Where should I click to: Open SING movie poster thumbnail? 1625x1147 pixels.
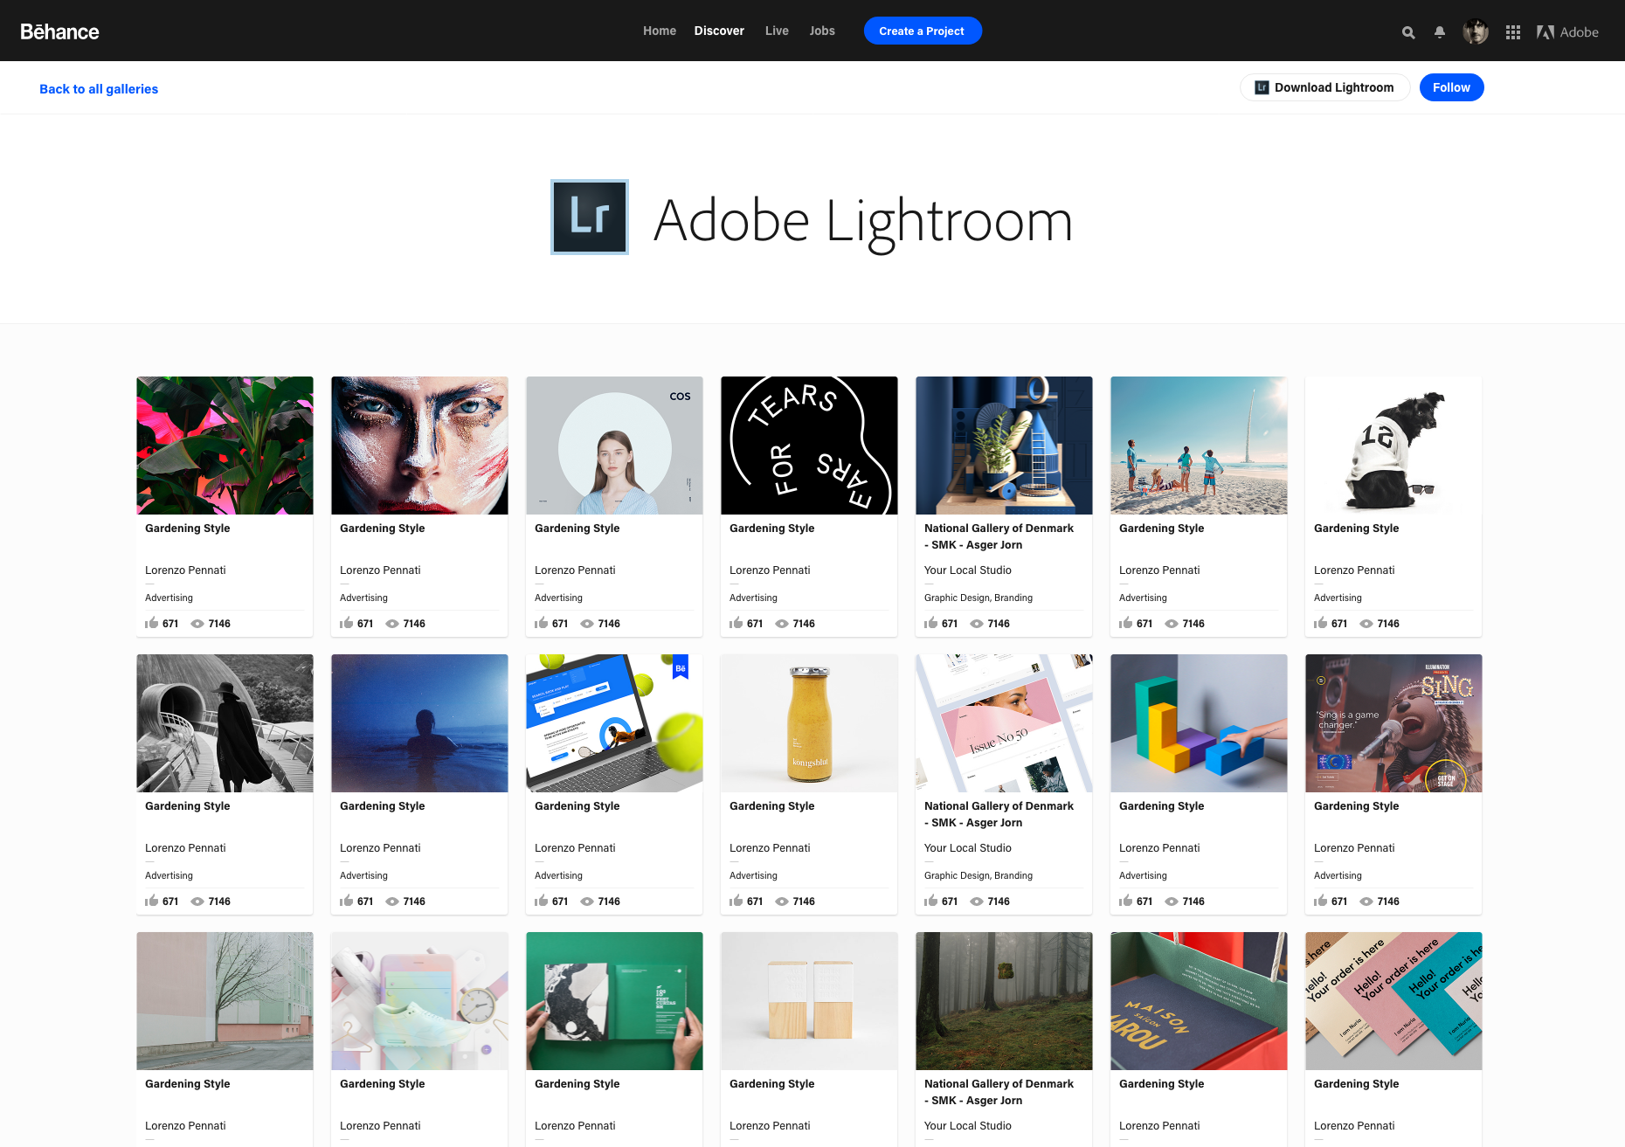point(1393,723)
